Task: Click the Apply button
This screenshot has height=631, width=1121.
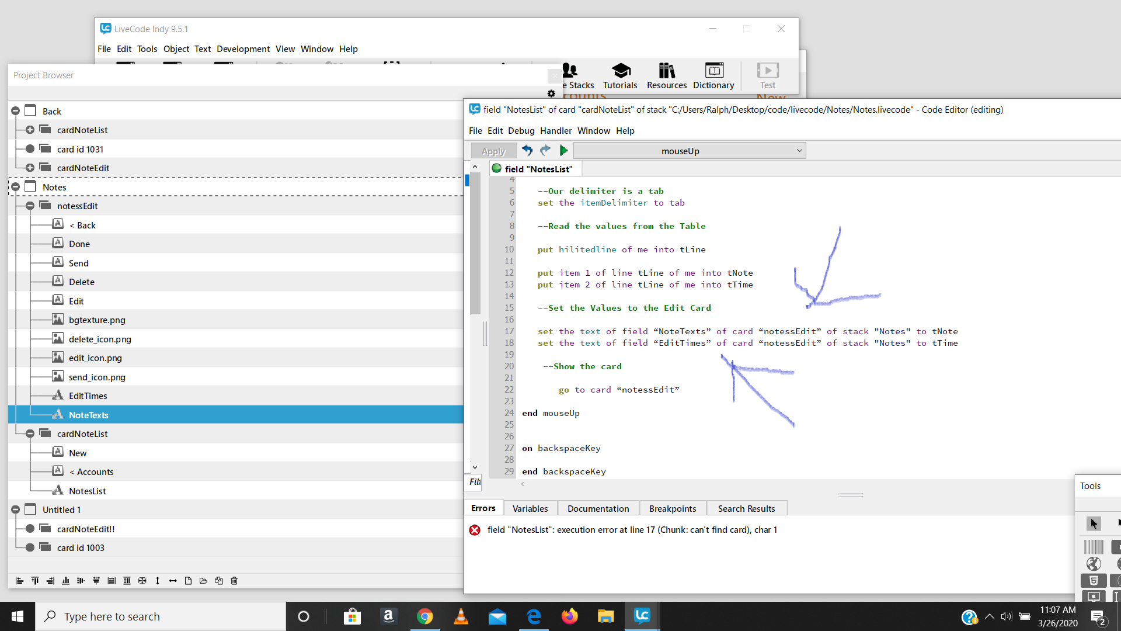Action: (493, 151)
